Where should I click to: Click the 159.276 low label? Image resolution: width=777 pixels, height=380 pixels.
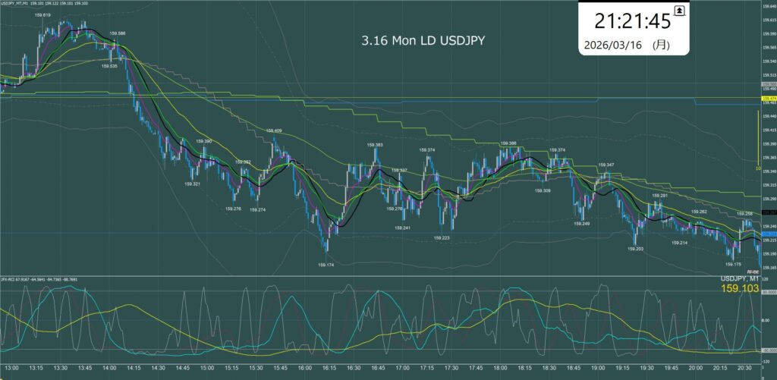point(233,209)
